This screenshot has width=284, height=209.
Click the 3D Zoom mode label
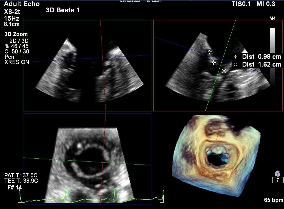16,34
